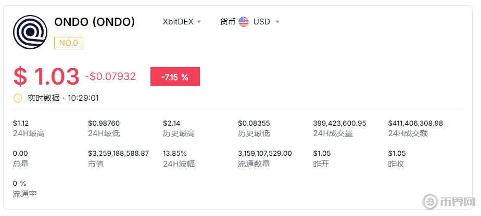
Task: Click the -7.15 % change badge
Action: (175, 77)
